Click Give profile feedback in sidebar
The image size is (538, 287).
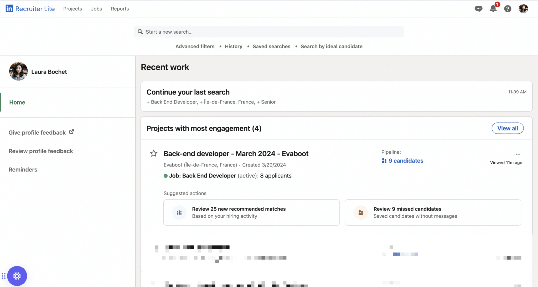(x=37, y=132)
